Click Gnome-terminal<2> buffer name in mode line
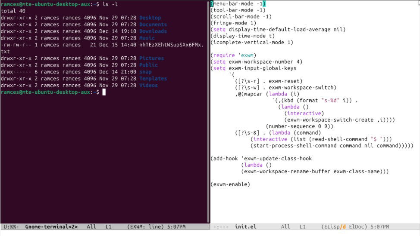The width and height of the screenshot is (420, 236). (51, 227)
